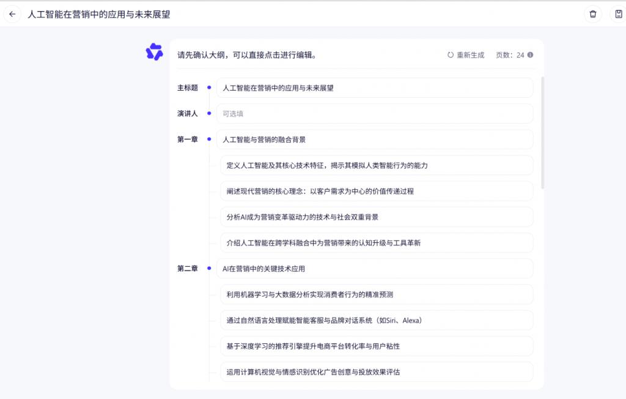Viewport: 626px width, 399px height.
Task: Select the 利用机器学习与大数据分析 outline item
Action: coord(376,294)
